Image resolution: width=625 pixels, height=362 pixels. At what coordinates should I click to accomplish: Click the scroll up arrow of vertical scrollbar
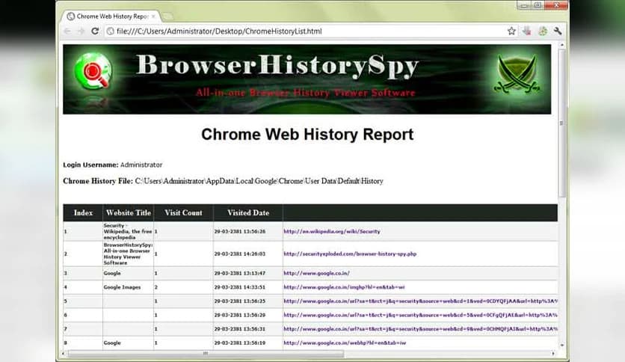pyautogui.click(x=562, y=46)
